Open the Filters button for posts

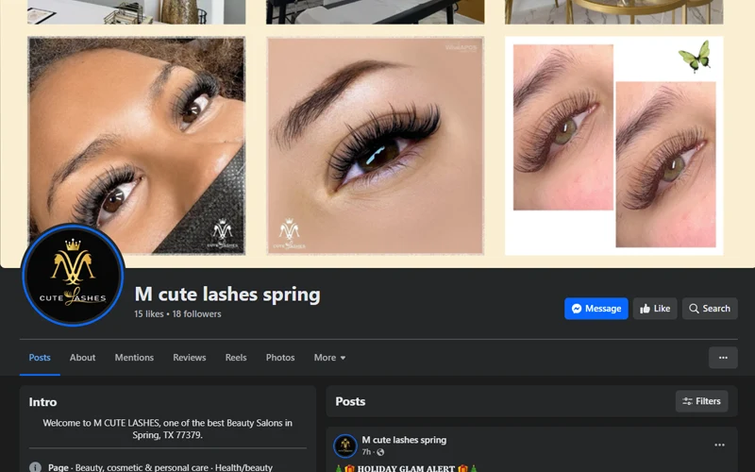tap(701, 401)
